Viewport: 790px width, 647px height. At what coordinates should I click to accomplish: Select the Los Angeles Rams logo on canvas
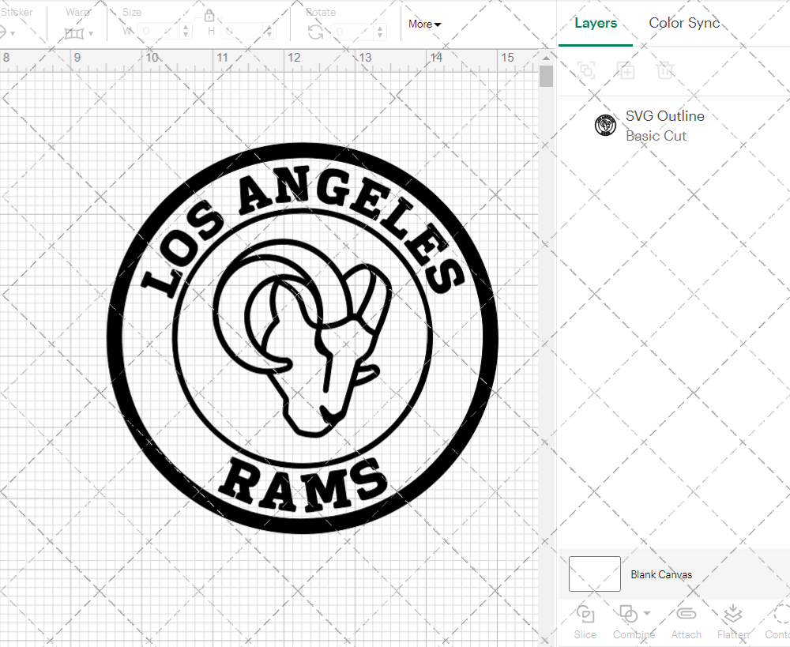pyautogui.click(x=303, y=337)
